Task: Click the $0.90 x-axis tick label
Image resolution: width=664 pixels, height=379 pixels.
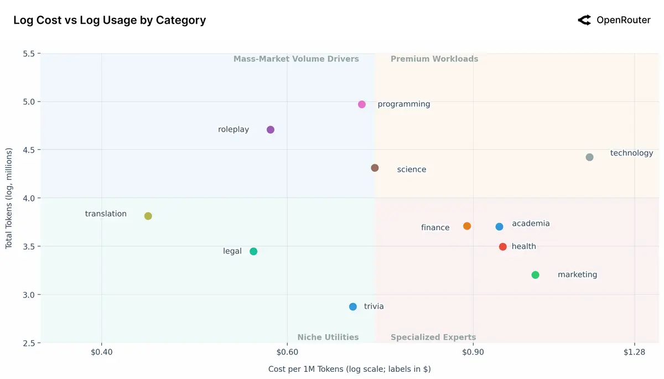Action: [473, 352]
